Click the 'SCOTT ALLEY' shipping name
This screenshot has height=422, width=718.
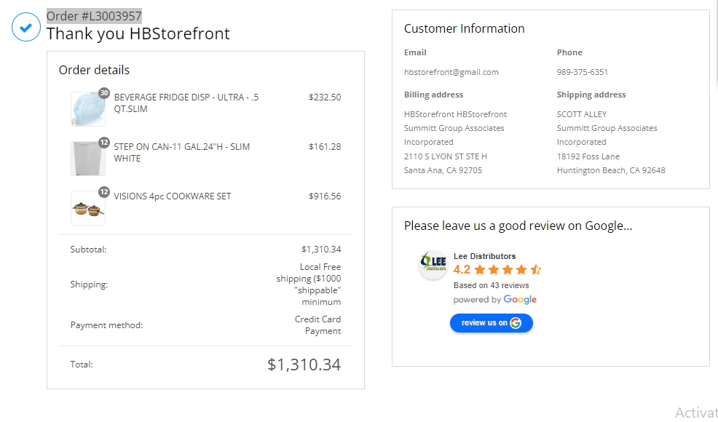pos(582,114)
